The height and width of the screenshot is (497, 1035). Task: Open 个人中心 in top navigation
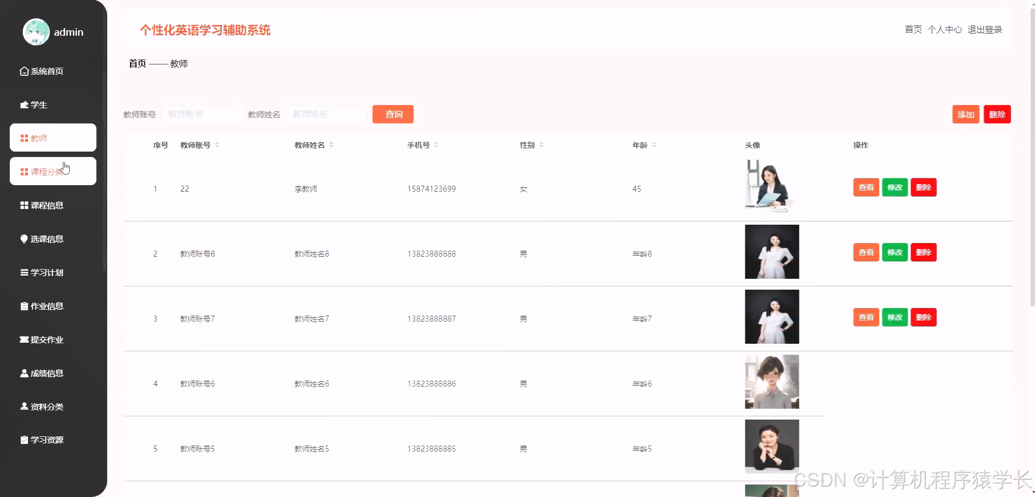point(945,29)
